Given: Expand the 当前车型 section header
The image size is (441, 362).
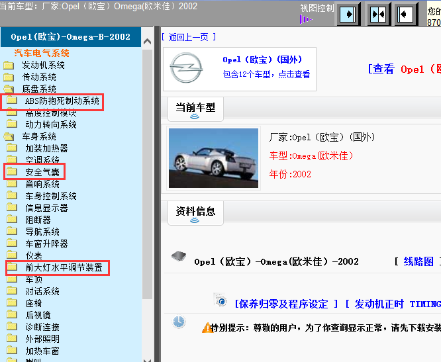Looking at the screenshot, I should (x=195, y=109).
